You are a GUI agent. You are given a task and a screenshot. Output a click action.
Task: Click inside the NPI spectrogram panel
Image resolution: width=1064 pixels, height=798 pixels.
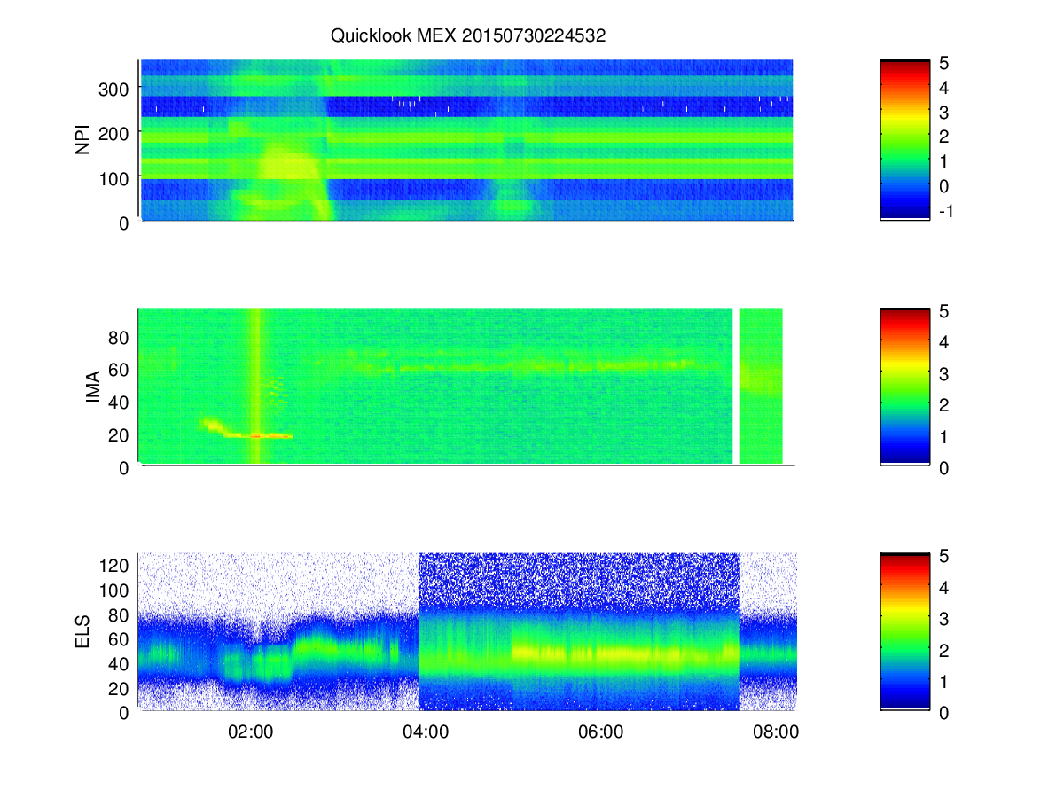[466, 140]
